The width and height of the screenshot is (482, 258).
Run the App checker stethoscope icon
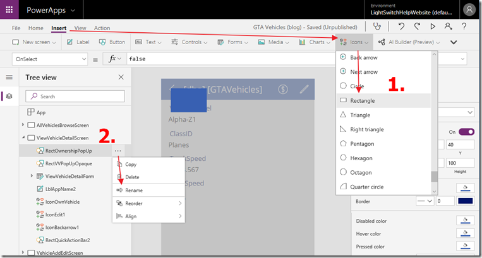tap(377, 26)
